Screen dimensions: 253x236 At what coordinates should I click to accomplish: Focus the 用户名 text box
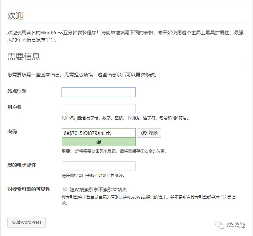[x=98, y=109]
